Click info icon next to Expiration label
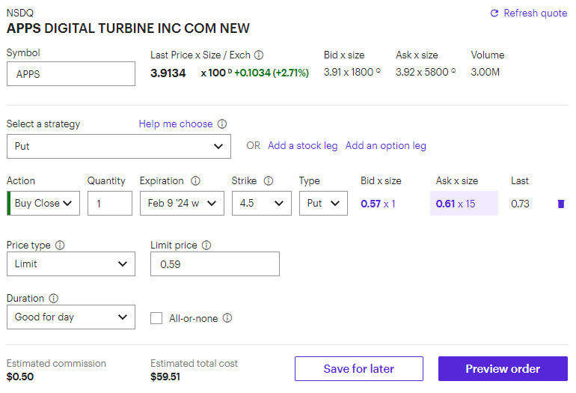 [196, 181]
